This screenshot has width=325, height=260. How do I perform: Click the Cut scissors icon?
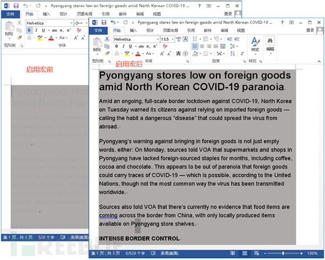(107, 39)
